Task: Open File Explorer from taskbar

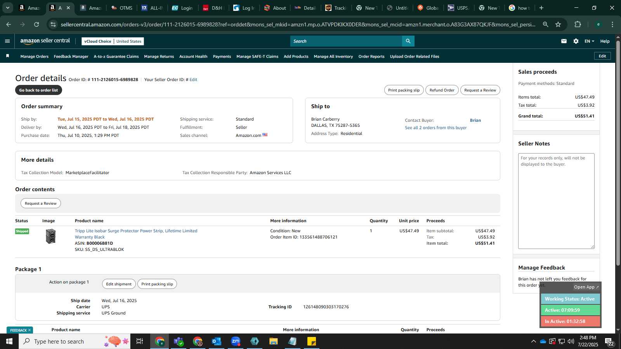Action: [x=274, y=341]
